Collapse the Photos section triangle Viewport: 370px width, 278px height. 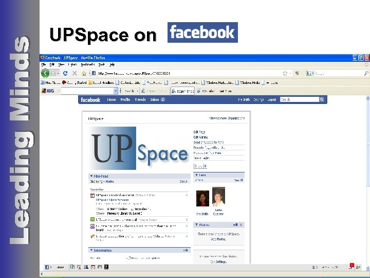[x=196, y=225]
